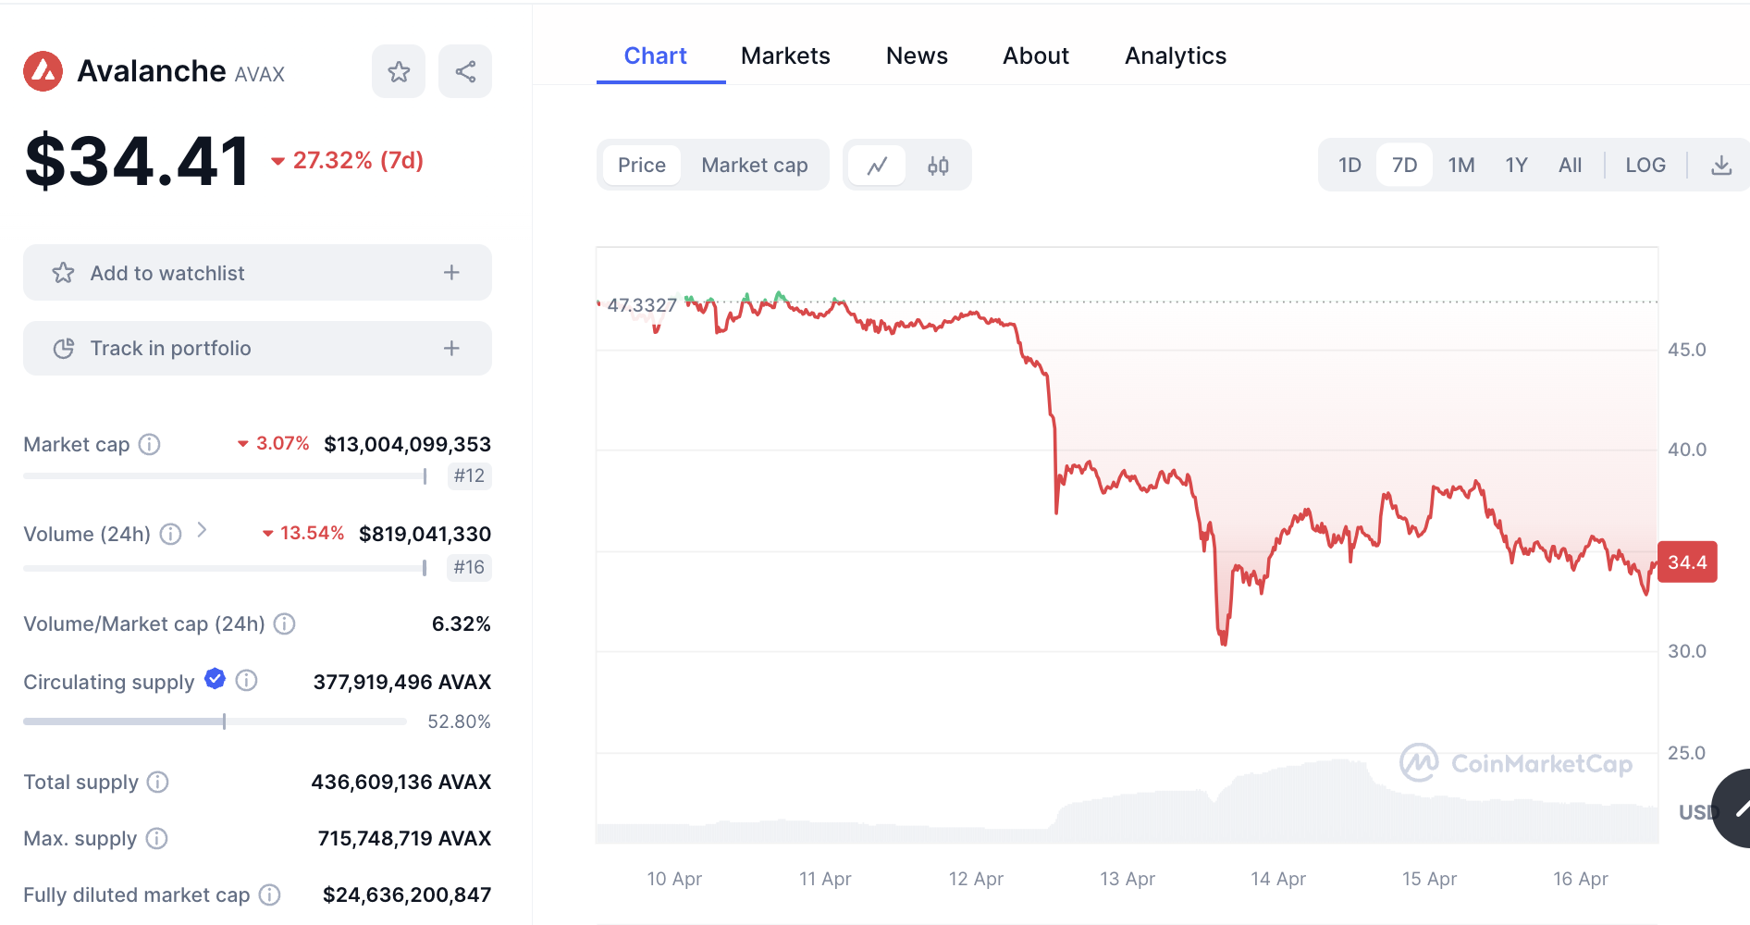The image size is (1750, 925).
Task: Click the circulating supply progress bar
Action: pos(215,721)
